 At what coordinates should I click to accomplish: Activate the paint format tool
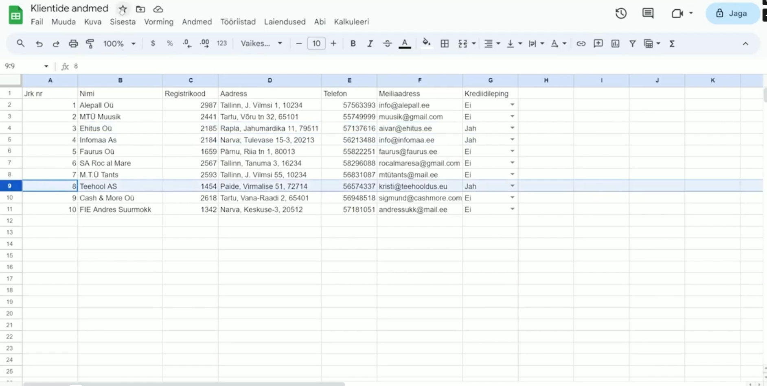coord(90,44)
